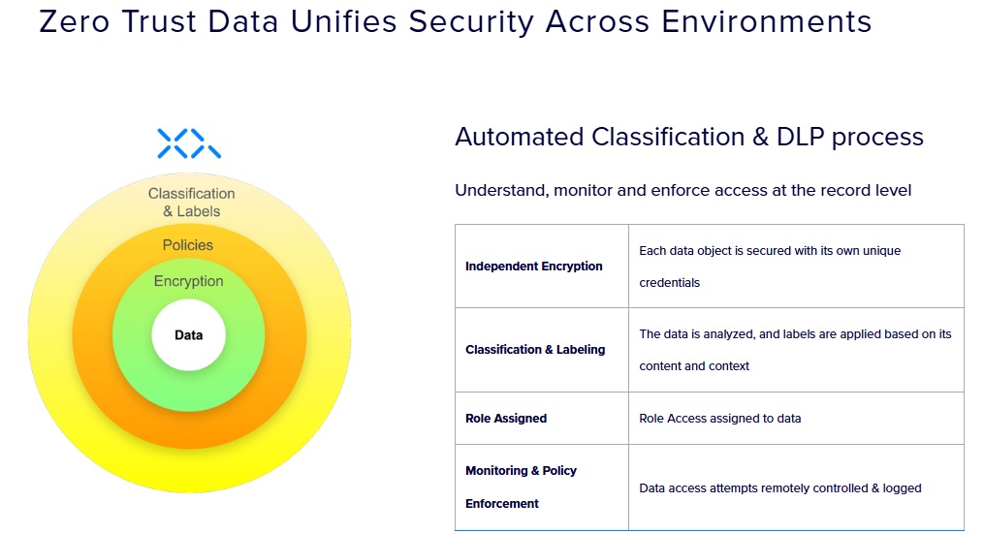The width and height of the screenshot is (984, 534).
Task: Click the orange Policies ring label
Action: point(188,245)
